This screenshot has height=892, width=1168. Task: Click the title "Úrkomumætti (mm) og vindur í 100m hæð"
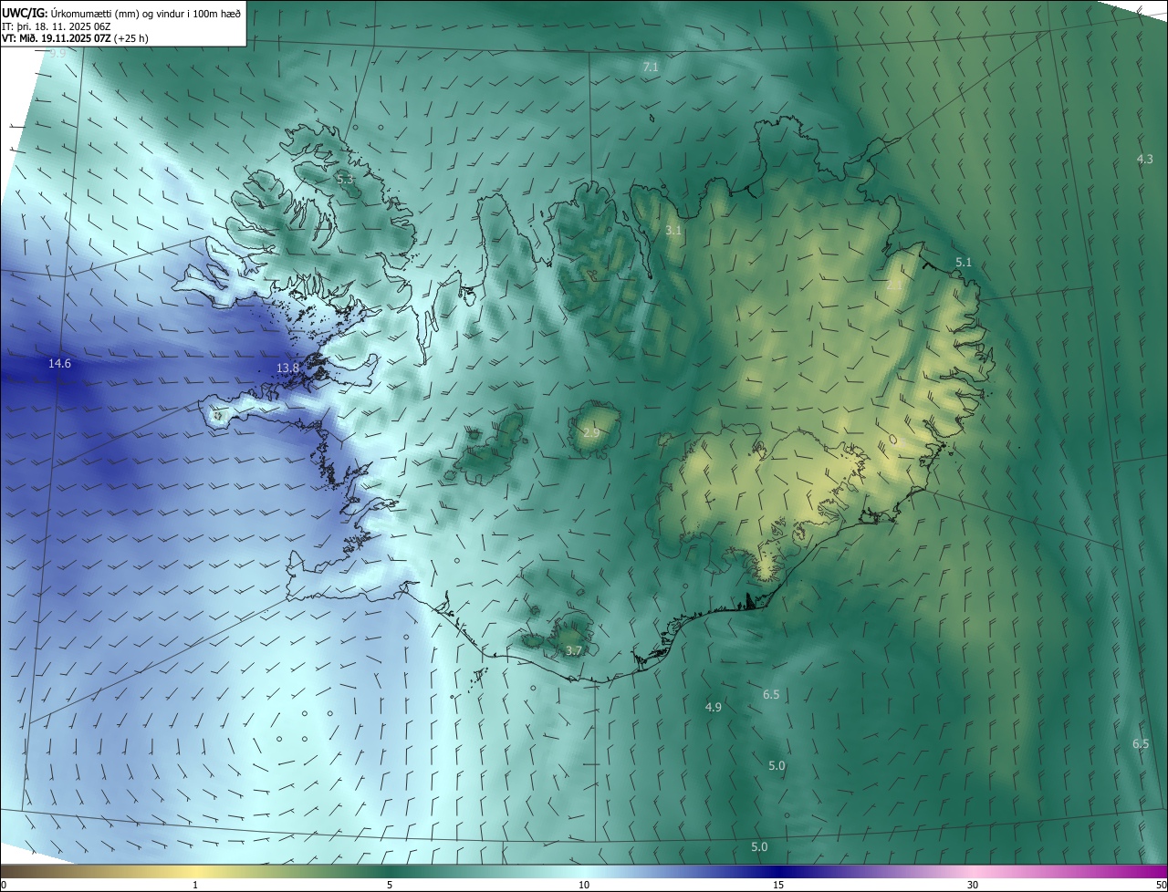[x=146, y=13]
